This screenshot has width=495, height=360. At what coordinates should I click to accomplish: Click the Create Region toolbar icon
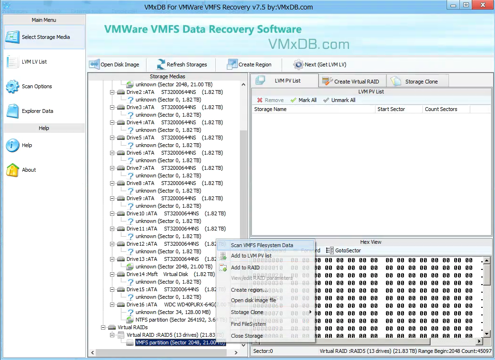(x=232, y=65)
